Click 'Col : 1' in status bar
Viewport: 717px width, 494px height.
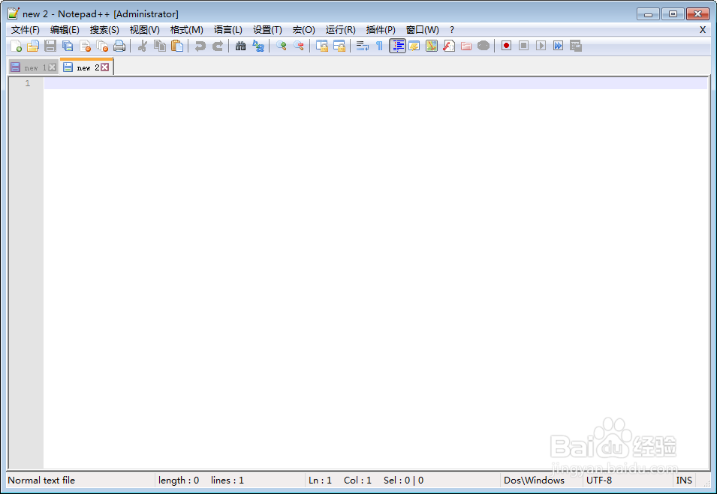click(357, 481)
